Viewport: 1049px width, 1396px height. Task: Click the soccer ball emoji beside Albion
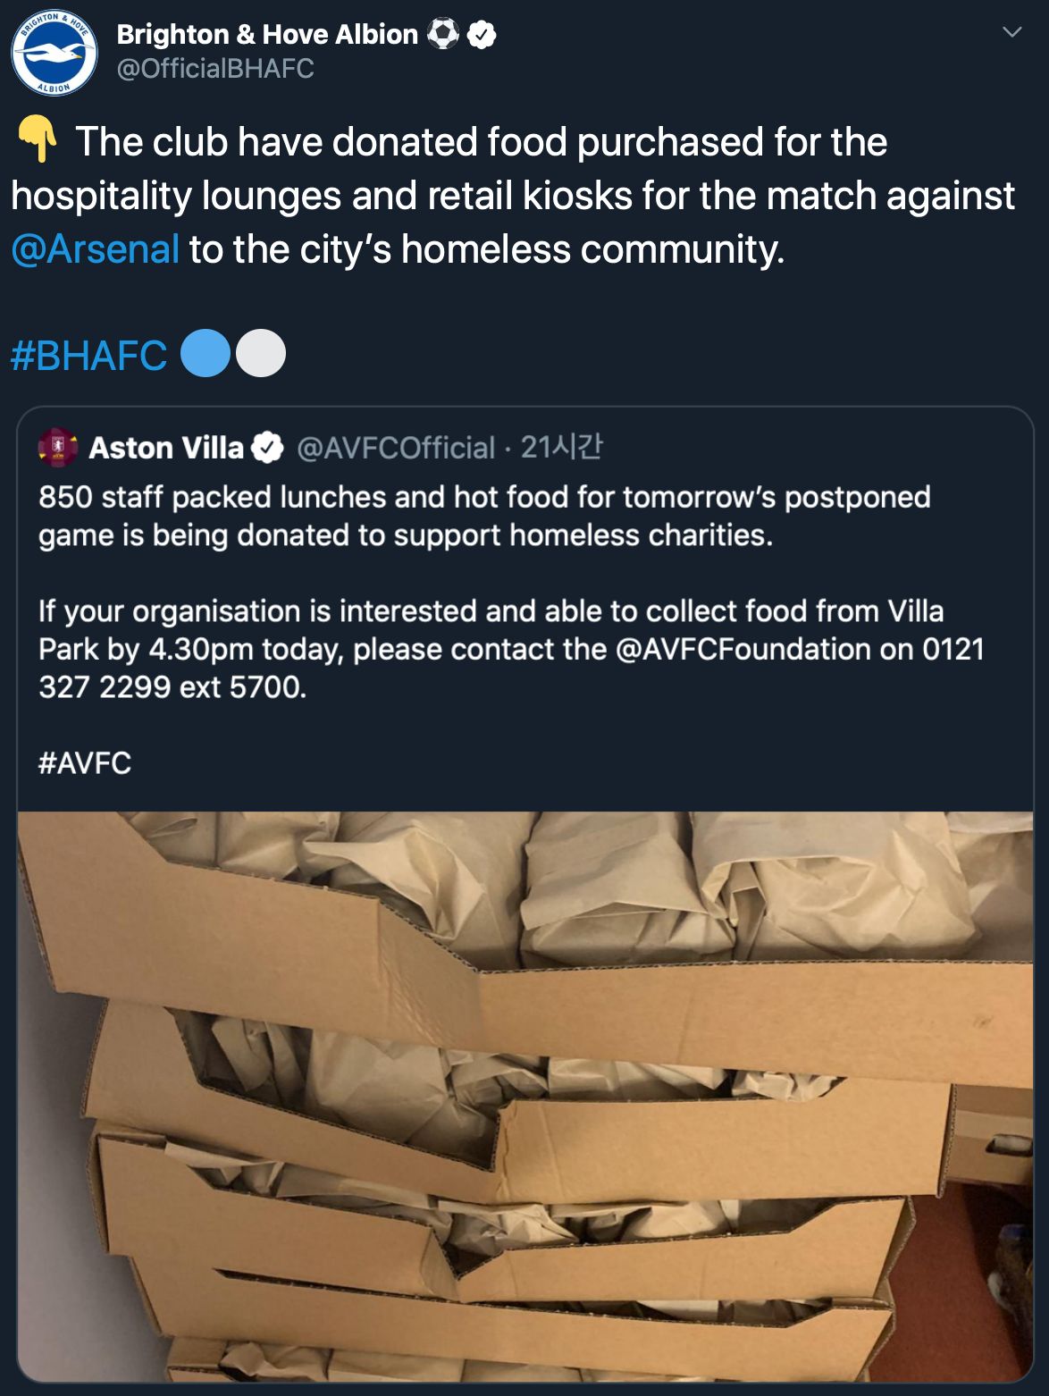click(x=443, y=35)
